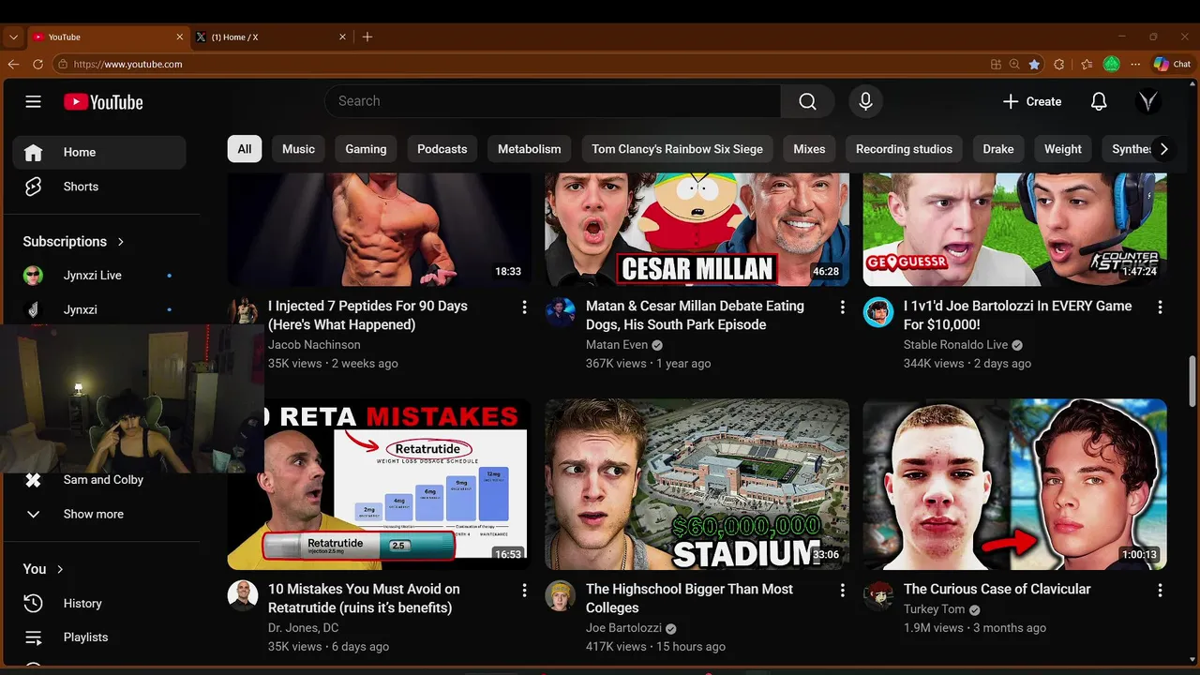Open History under the You section
The image size is (1200, 675).
[x=99, y=603]
